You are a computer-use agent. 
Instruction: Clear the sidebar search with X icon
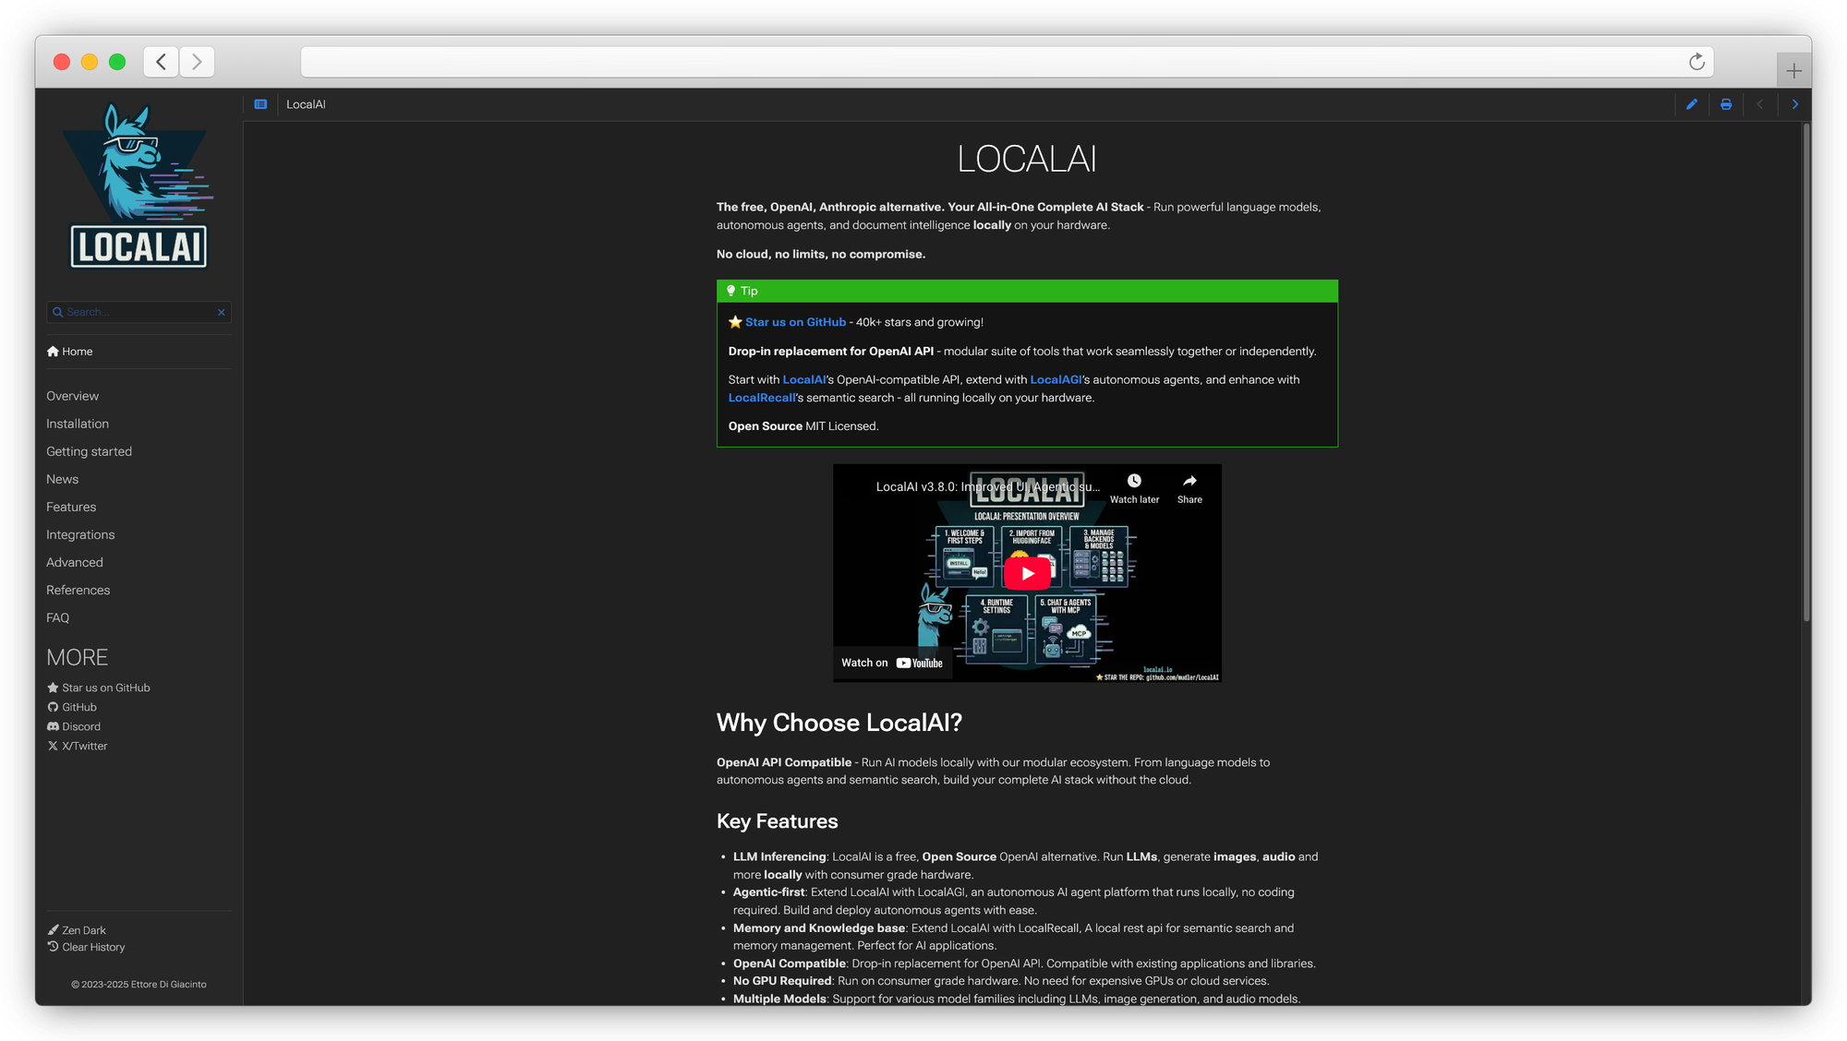pos(222,312)
